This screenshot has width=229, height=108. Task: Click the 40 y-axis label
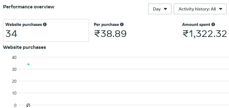[x=14, y=57]
